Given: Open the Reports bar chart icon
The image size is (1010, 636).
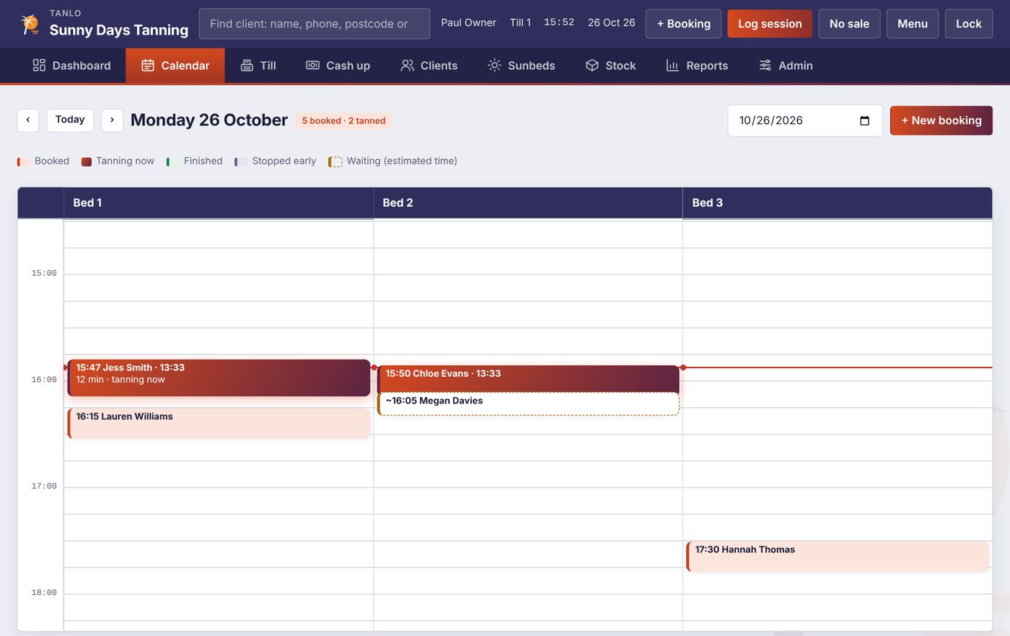Looking at the screenshot, I should point(672,65).
